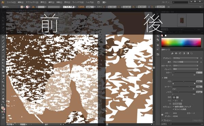The image size is (204, 126).
Task: Select the abutting paths method icon
Action: [174, 97]
